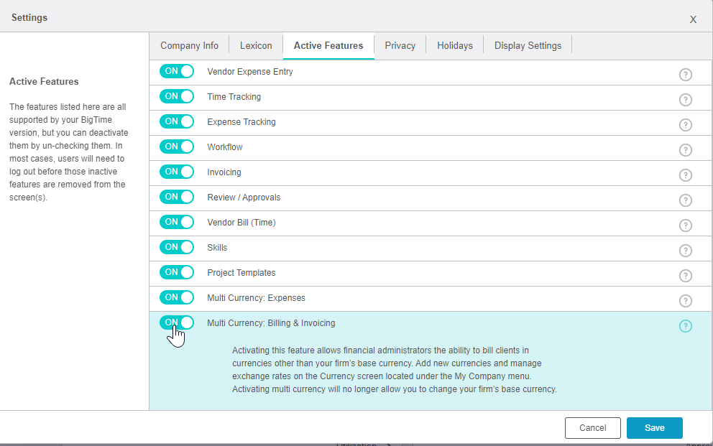
Task: Click help icon for Multi Currency: Billing & Invoicing
Action: [685, 326]
